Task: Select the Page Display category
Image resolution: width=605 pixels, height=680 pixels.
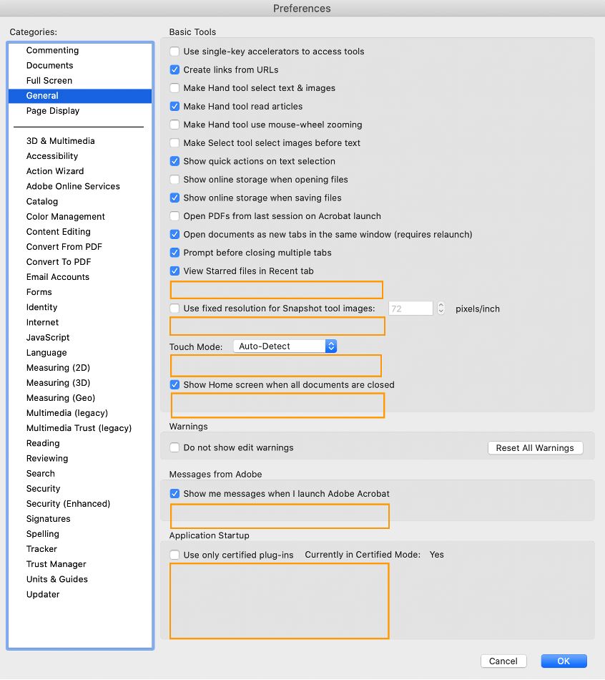Action: [53, 111]
